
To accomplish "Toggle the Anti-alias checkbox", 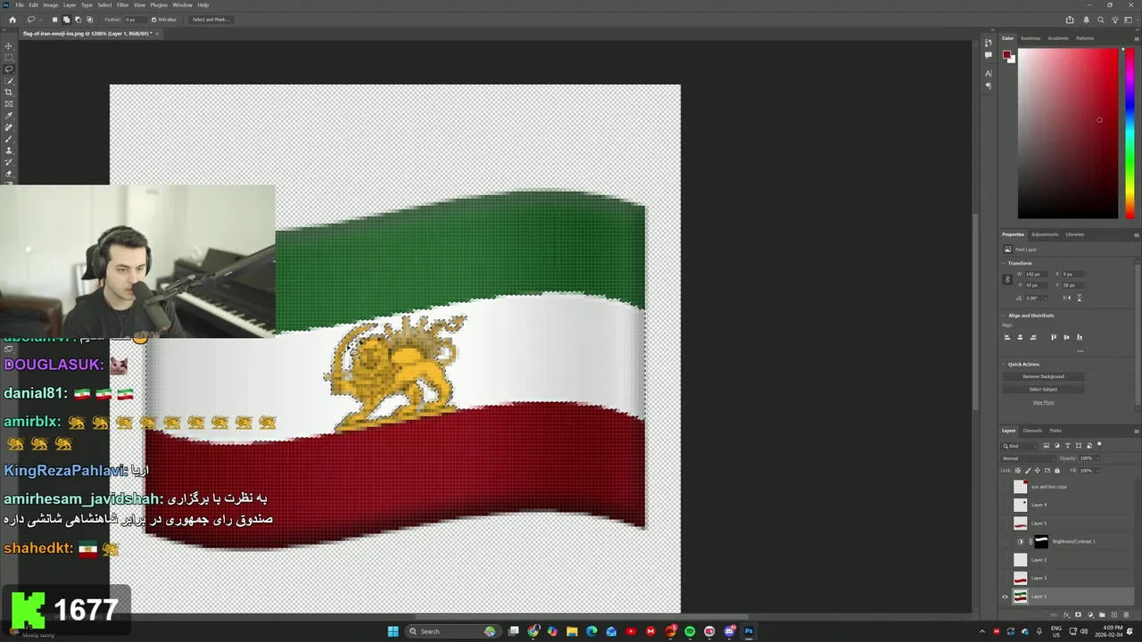I will [x=153, y=19].
